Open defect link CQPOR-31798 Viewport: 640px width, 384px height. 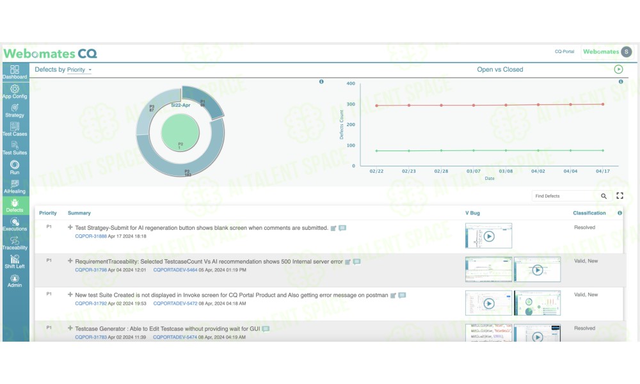point(91,270)
